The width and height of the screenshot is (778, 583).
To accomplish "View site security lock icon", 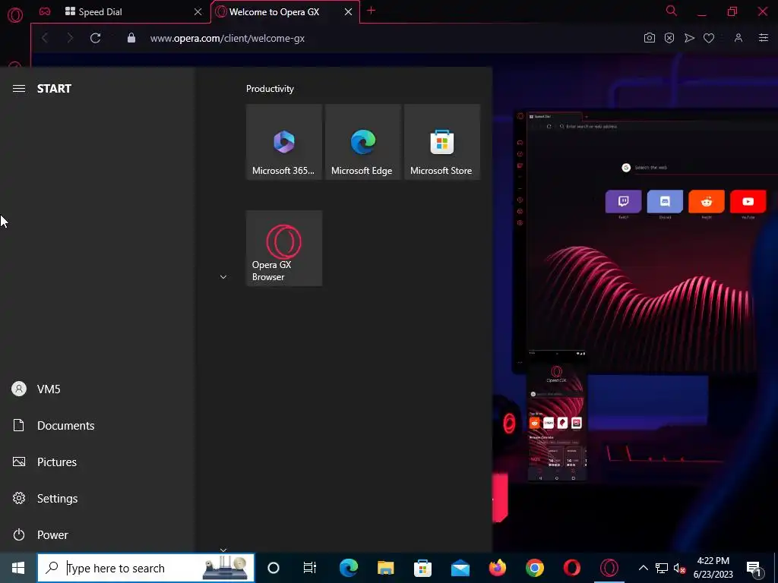I will (x=131, y=38).
